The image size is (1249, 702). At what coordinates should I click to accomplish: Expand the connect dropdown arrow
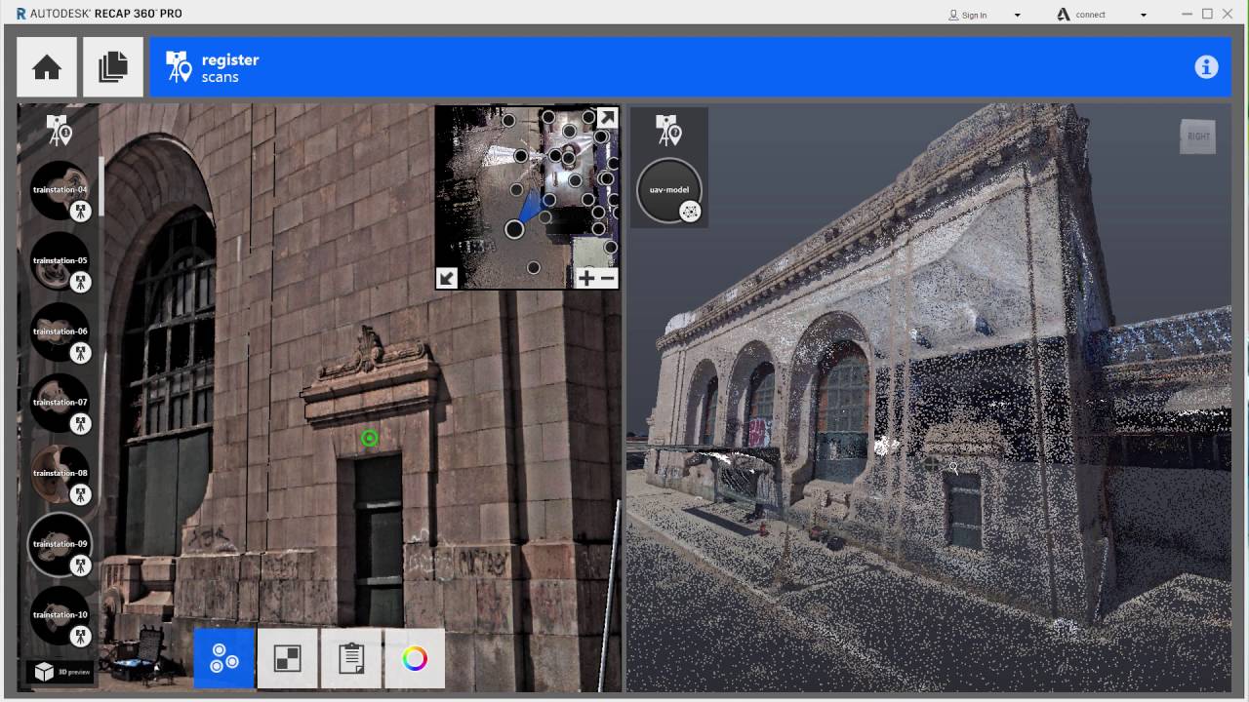click(1144, 15)
